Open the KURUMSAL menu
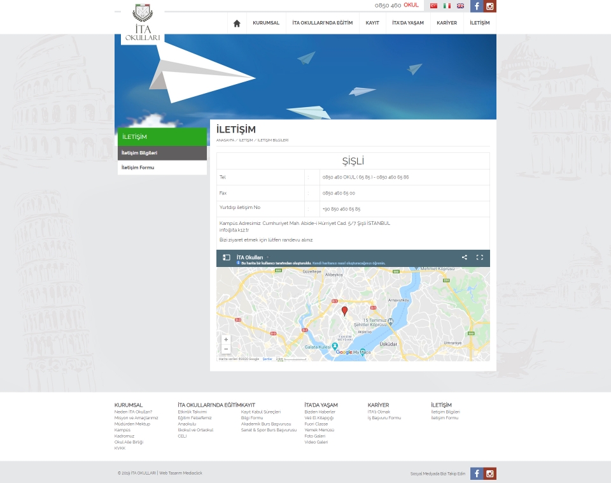 266,23
